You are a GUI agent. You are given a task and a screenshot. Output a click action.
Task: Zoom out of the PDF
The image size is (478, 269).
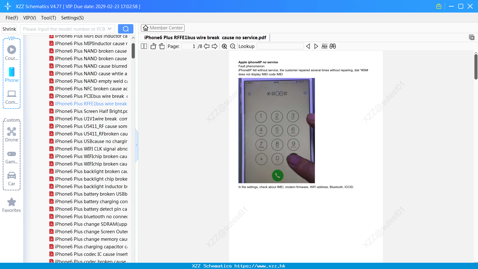(233, 46)
